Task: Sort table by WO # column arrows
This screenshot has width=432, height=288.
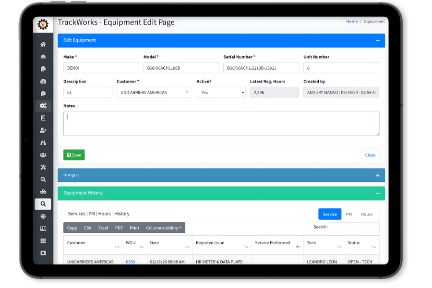Action: (142, 247)
